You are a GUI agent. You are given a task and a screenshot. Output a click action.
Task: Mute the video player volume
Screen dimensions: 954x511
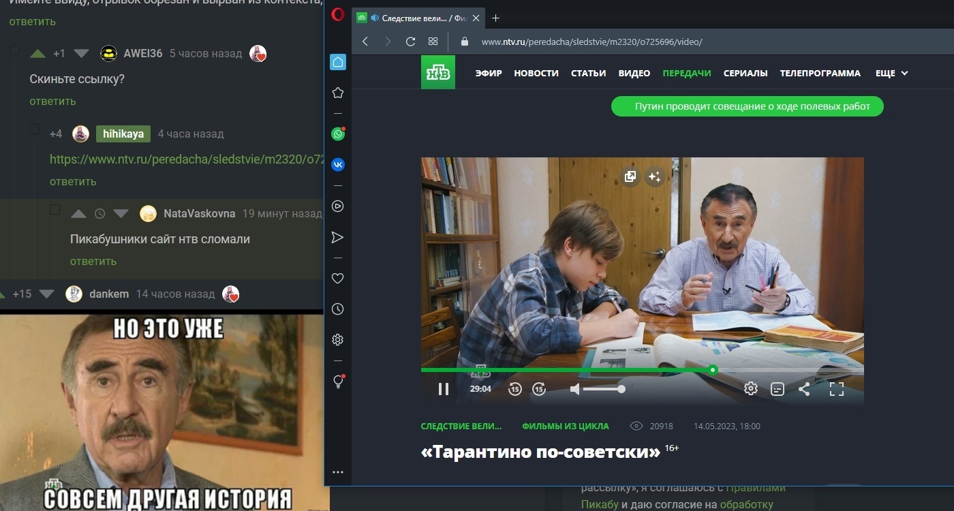(x=575, y=389)
